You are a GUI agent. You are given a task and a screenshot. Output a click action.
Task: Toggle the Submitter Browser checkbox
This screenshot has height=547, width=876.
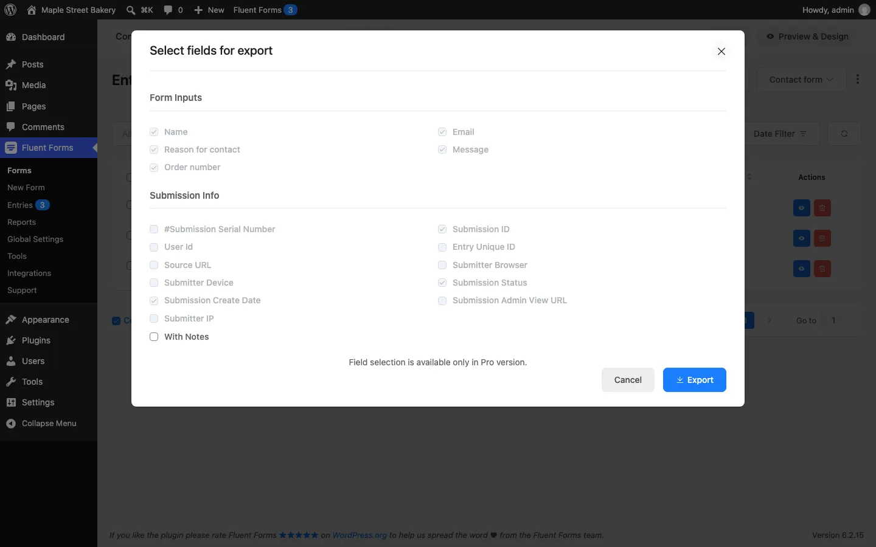point(442,265)
